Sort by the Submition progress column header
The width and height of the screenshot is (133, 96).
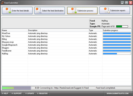117,30
